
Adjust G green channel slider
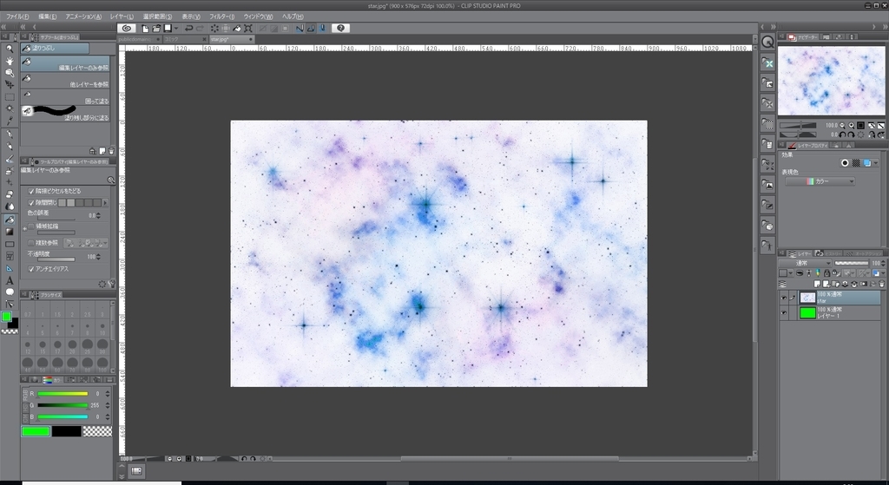pyautogui.click(x=63, y=405)
